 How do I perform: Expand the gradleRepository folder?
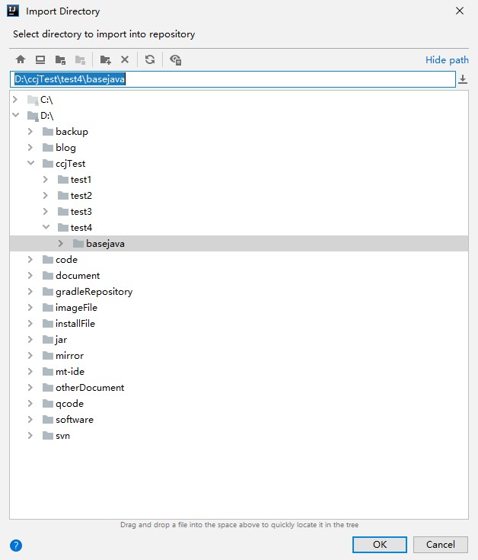point(30,292)
